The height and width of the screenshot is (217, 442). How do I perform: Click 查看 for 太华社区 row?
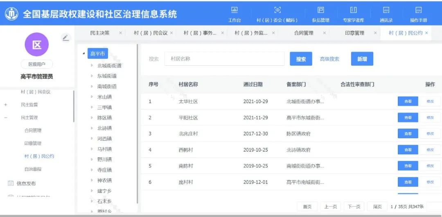point(408,101)
